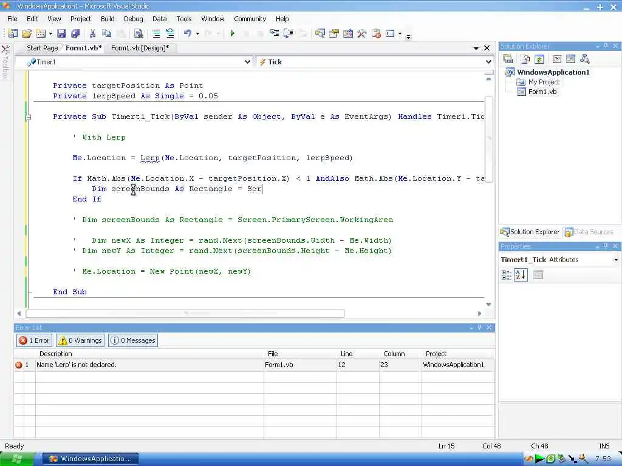Switch to the Data Sources panel tab

(589, 232)
